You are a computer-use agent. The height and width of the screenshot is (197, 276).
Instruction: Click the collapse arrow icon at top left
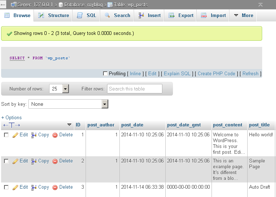[3, 5]
